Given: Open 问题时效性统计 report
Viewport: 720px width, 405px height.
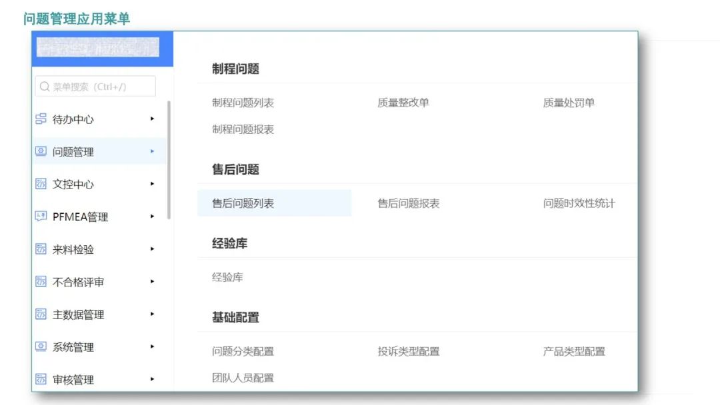Looking at the screenshot, I should pyautogui.click(x=579, y=203).
